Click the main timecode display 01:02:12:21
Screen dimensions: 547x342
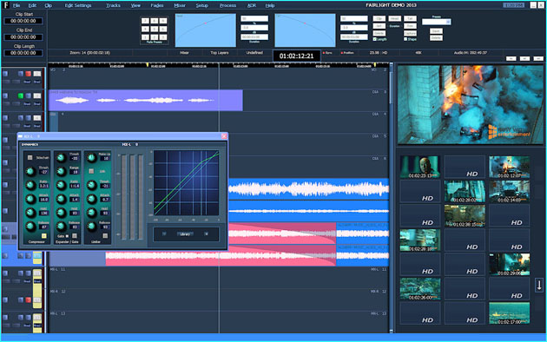296,56
